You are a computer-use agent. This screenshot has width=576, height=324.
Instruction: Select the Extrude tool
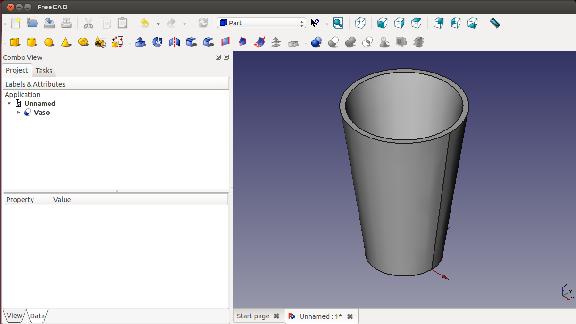pyautogui.click(x=140, y=42)
